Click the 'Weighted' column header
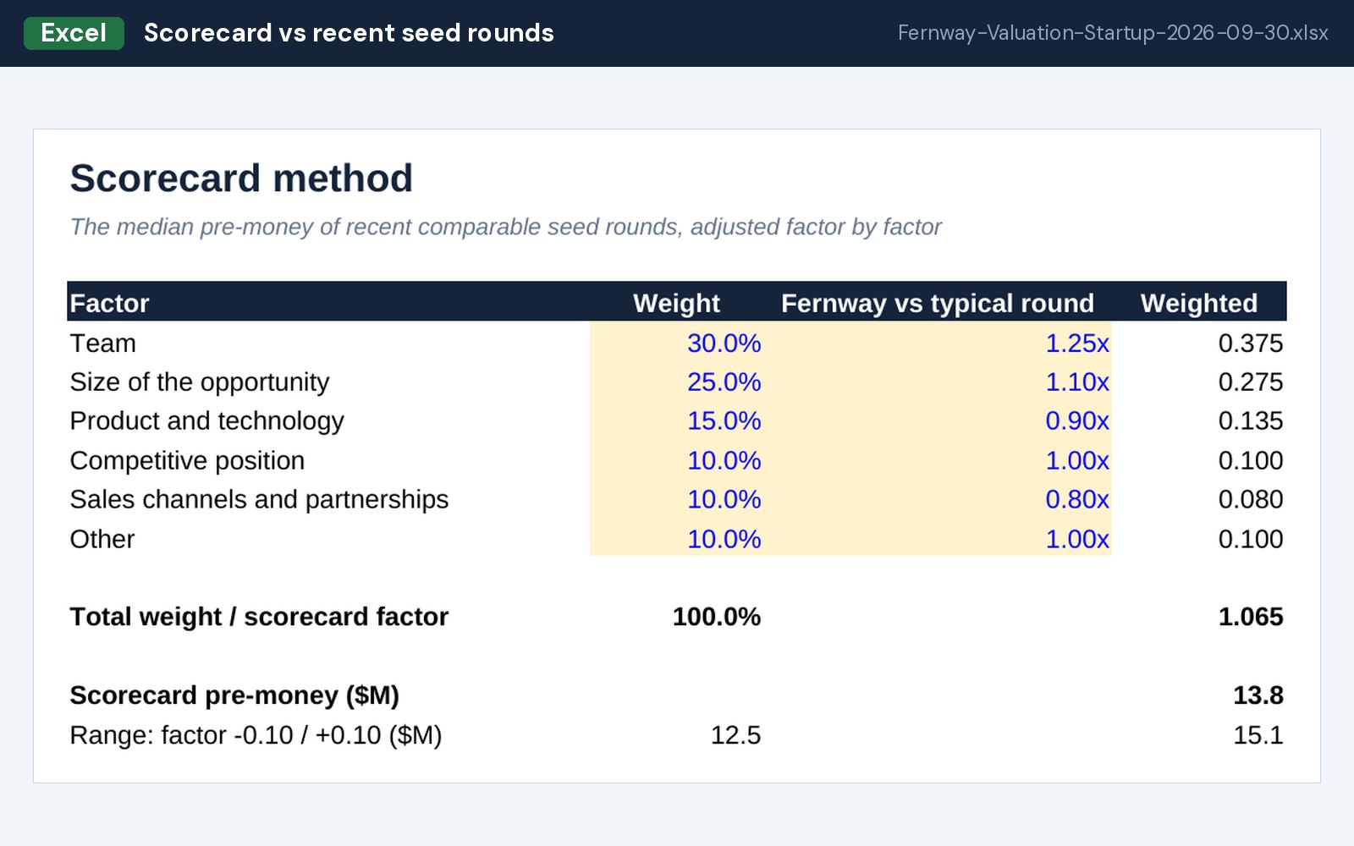The height and width of the screenshot is (846, 1354). [x=1198, y=303]
